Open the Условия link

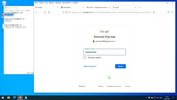(x=128, y=86)
